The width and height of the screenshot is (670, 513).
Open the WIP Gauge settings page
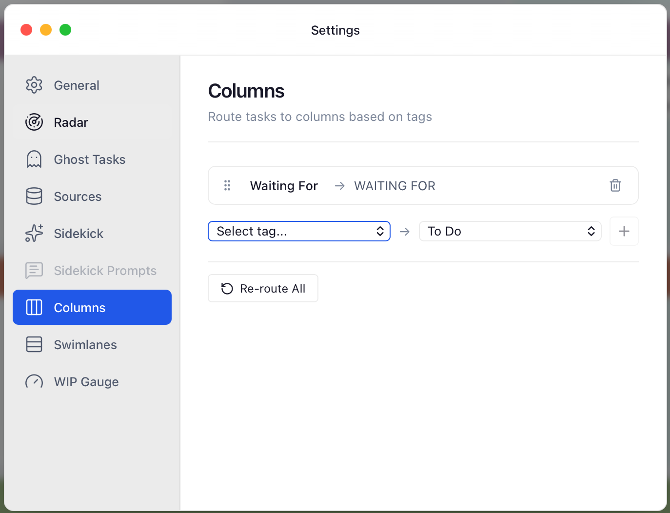[x=86, y=382]
